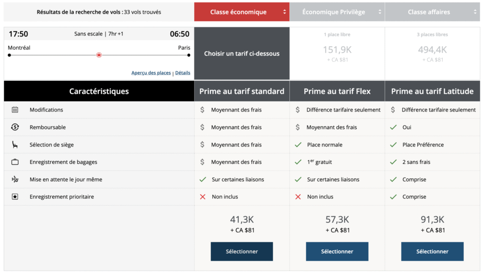The height and width of the screenshot is (273, 484).
Task: Select the 41,3K standard fare
Action: [x=242, y=251]
